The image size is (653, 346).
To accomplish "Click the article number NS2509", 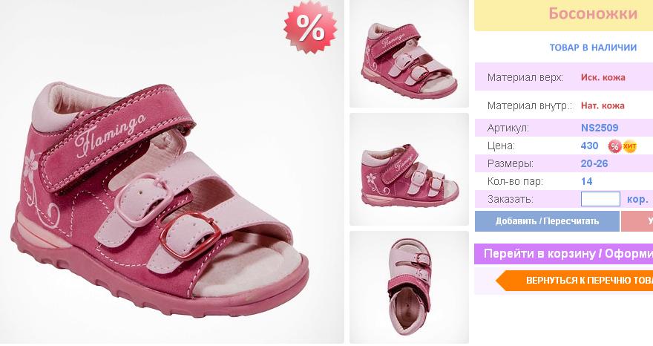I will pos(600,128).
